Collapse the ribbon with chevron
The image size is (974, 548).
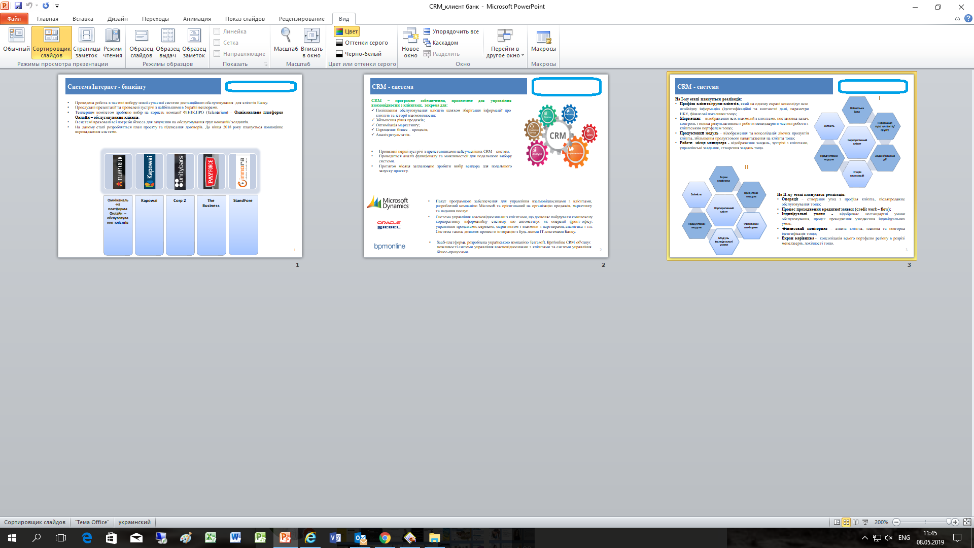click(x=957, y=18)
